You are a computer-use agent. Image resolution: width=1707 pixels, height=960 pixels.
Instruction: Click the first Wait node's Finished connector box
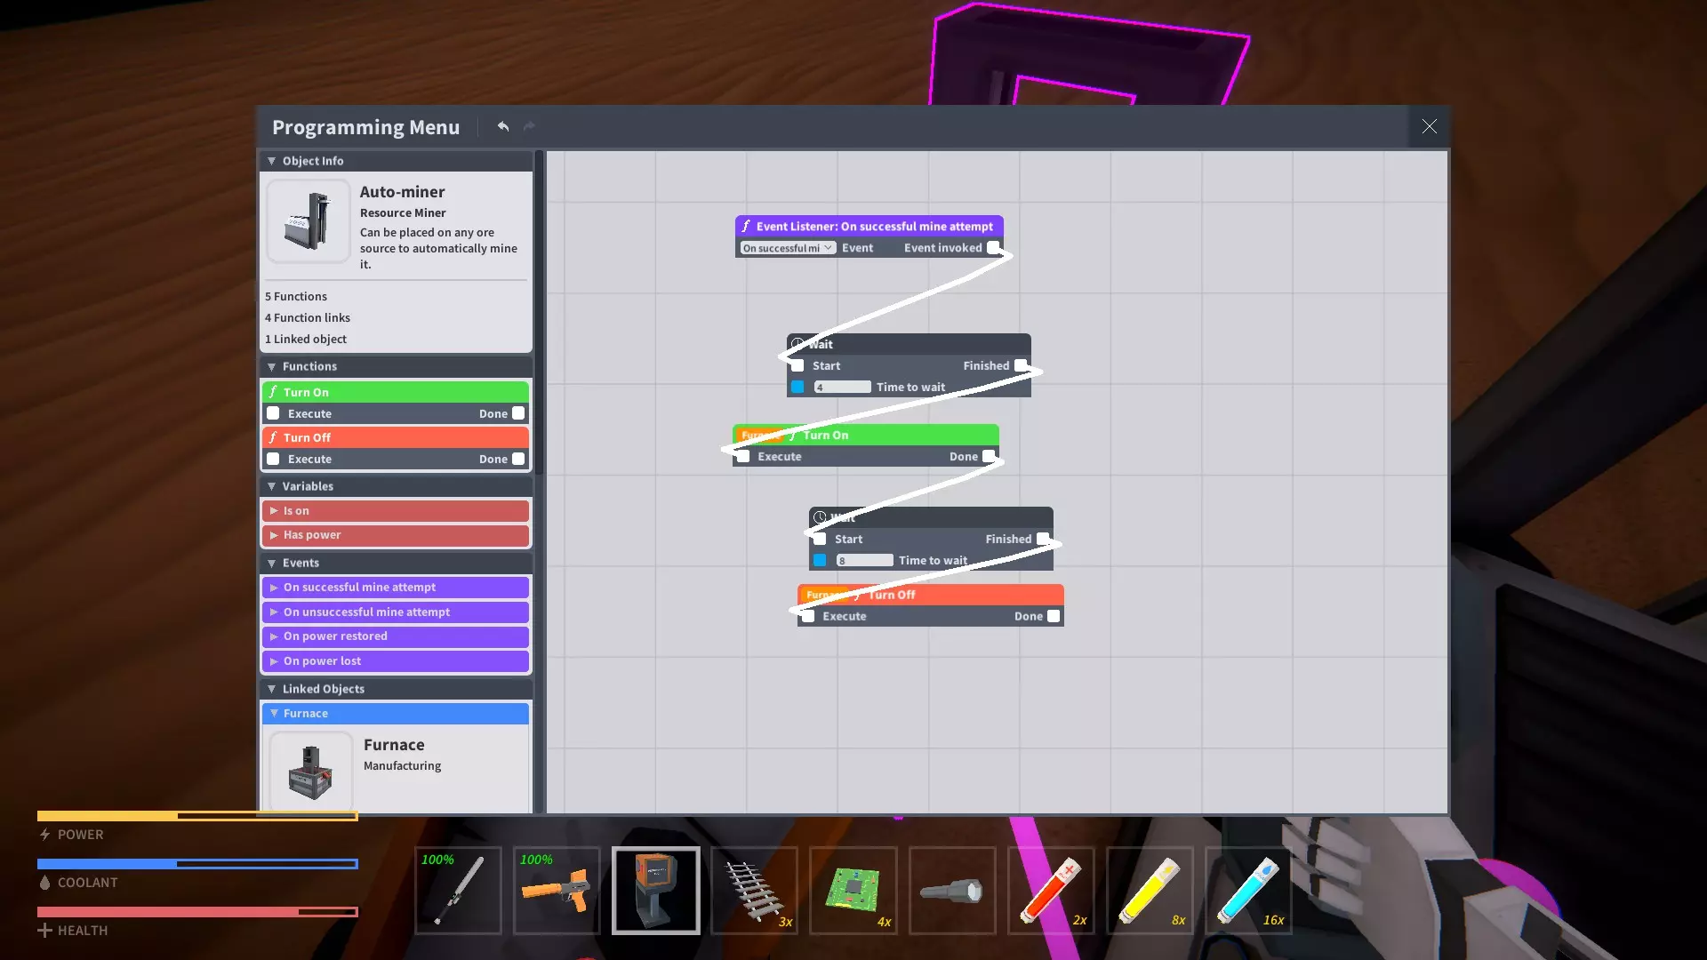(x=1021, y=365)
